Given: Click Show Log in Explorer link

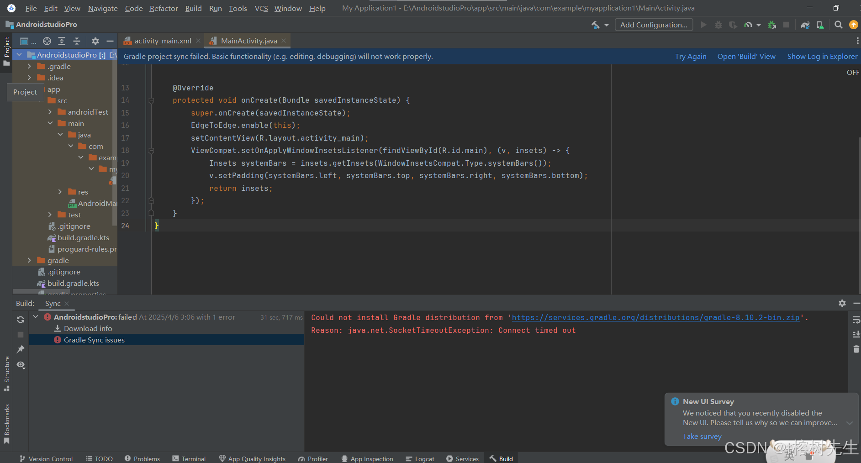Looking at the screenshot, I should pos(822,57).
